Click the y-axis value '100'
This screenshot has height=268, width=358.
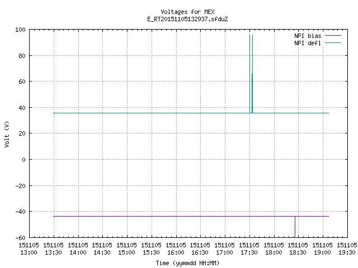tap(20, 30)
